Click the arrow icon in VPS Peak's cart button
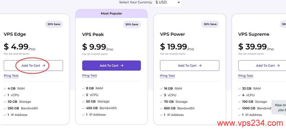This screenshot has height=129, width=286. (122, 65)
